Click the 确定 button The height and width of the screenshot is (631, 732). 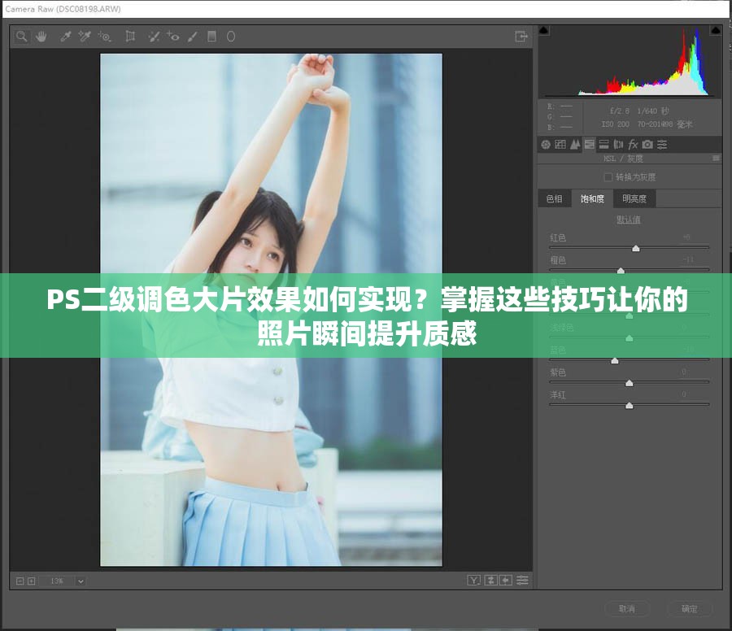[690, 608]
